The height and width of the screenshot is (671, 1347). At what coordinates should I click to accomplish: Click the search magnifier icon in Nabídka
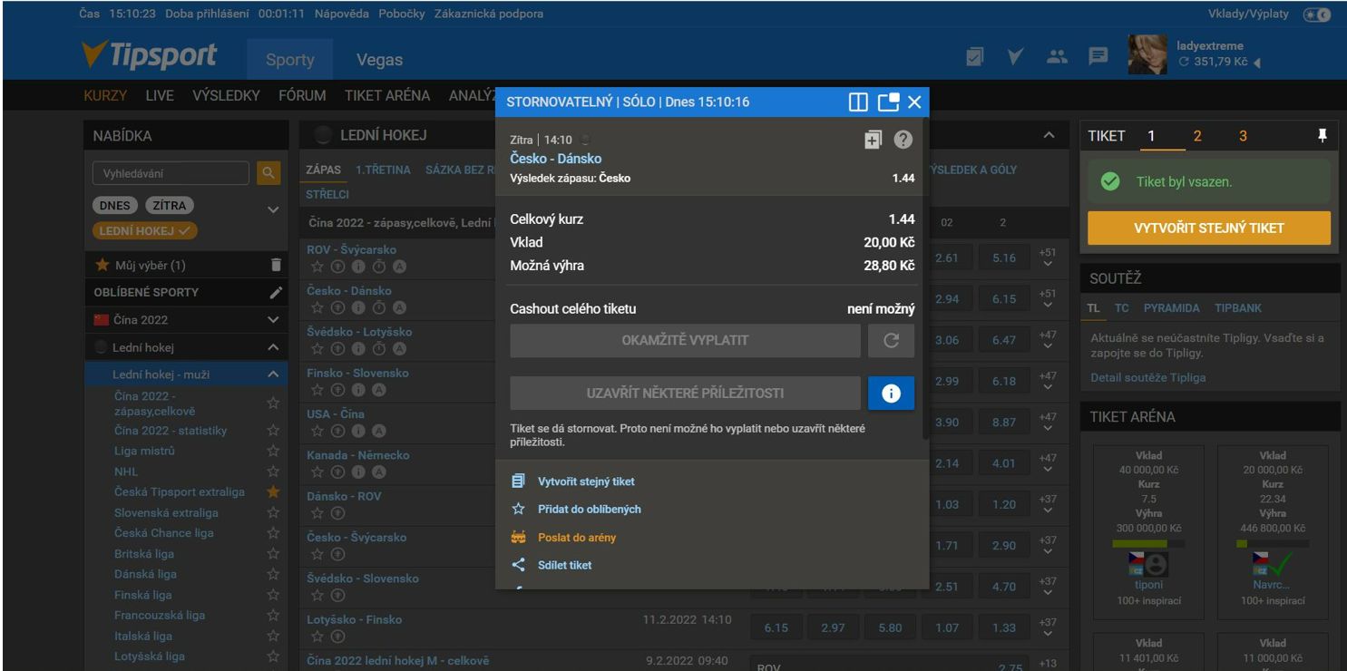click(x=268, y=173)
